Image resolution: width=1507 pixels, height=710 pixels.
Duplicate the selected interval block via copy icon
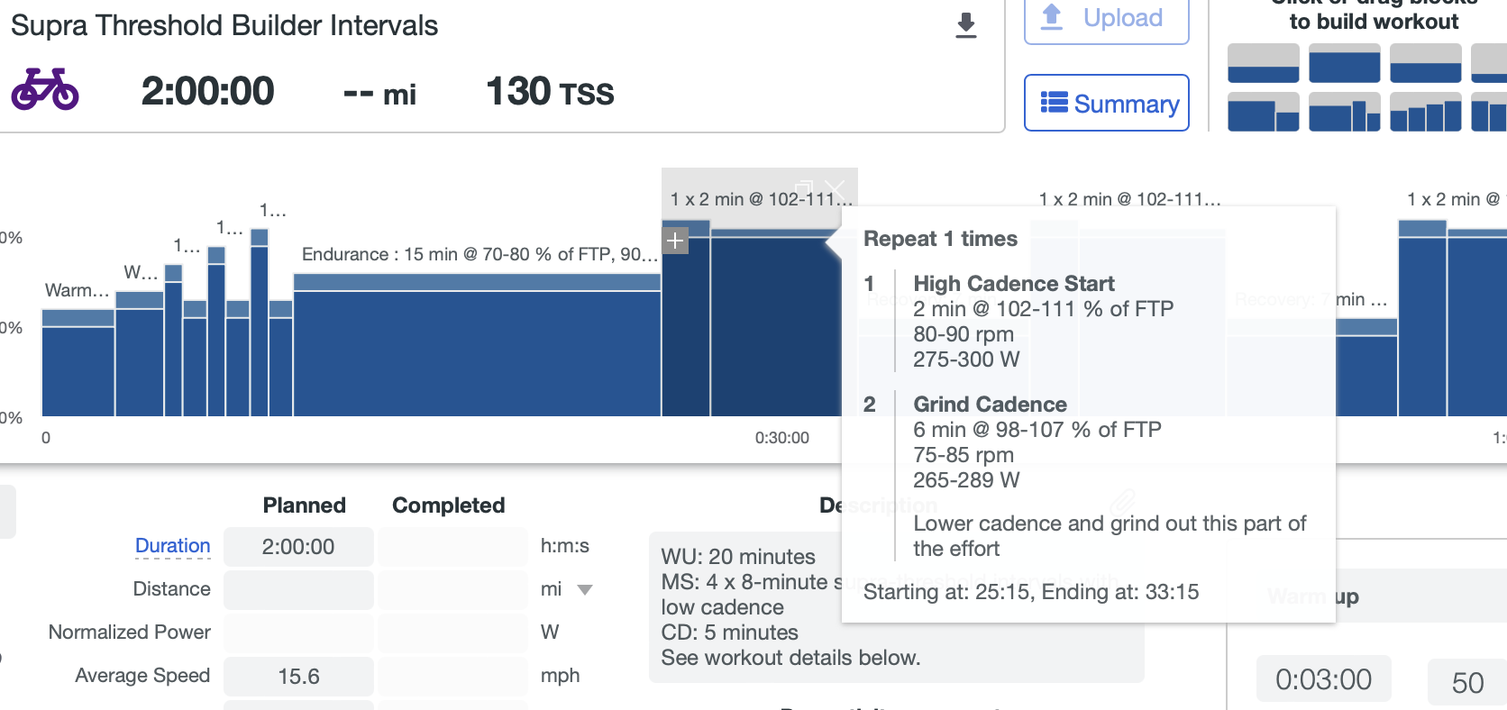tap(804, 188)
